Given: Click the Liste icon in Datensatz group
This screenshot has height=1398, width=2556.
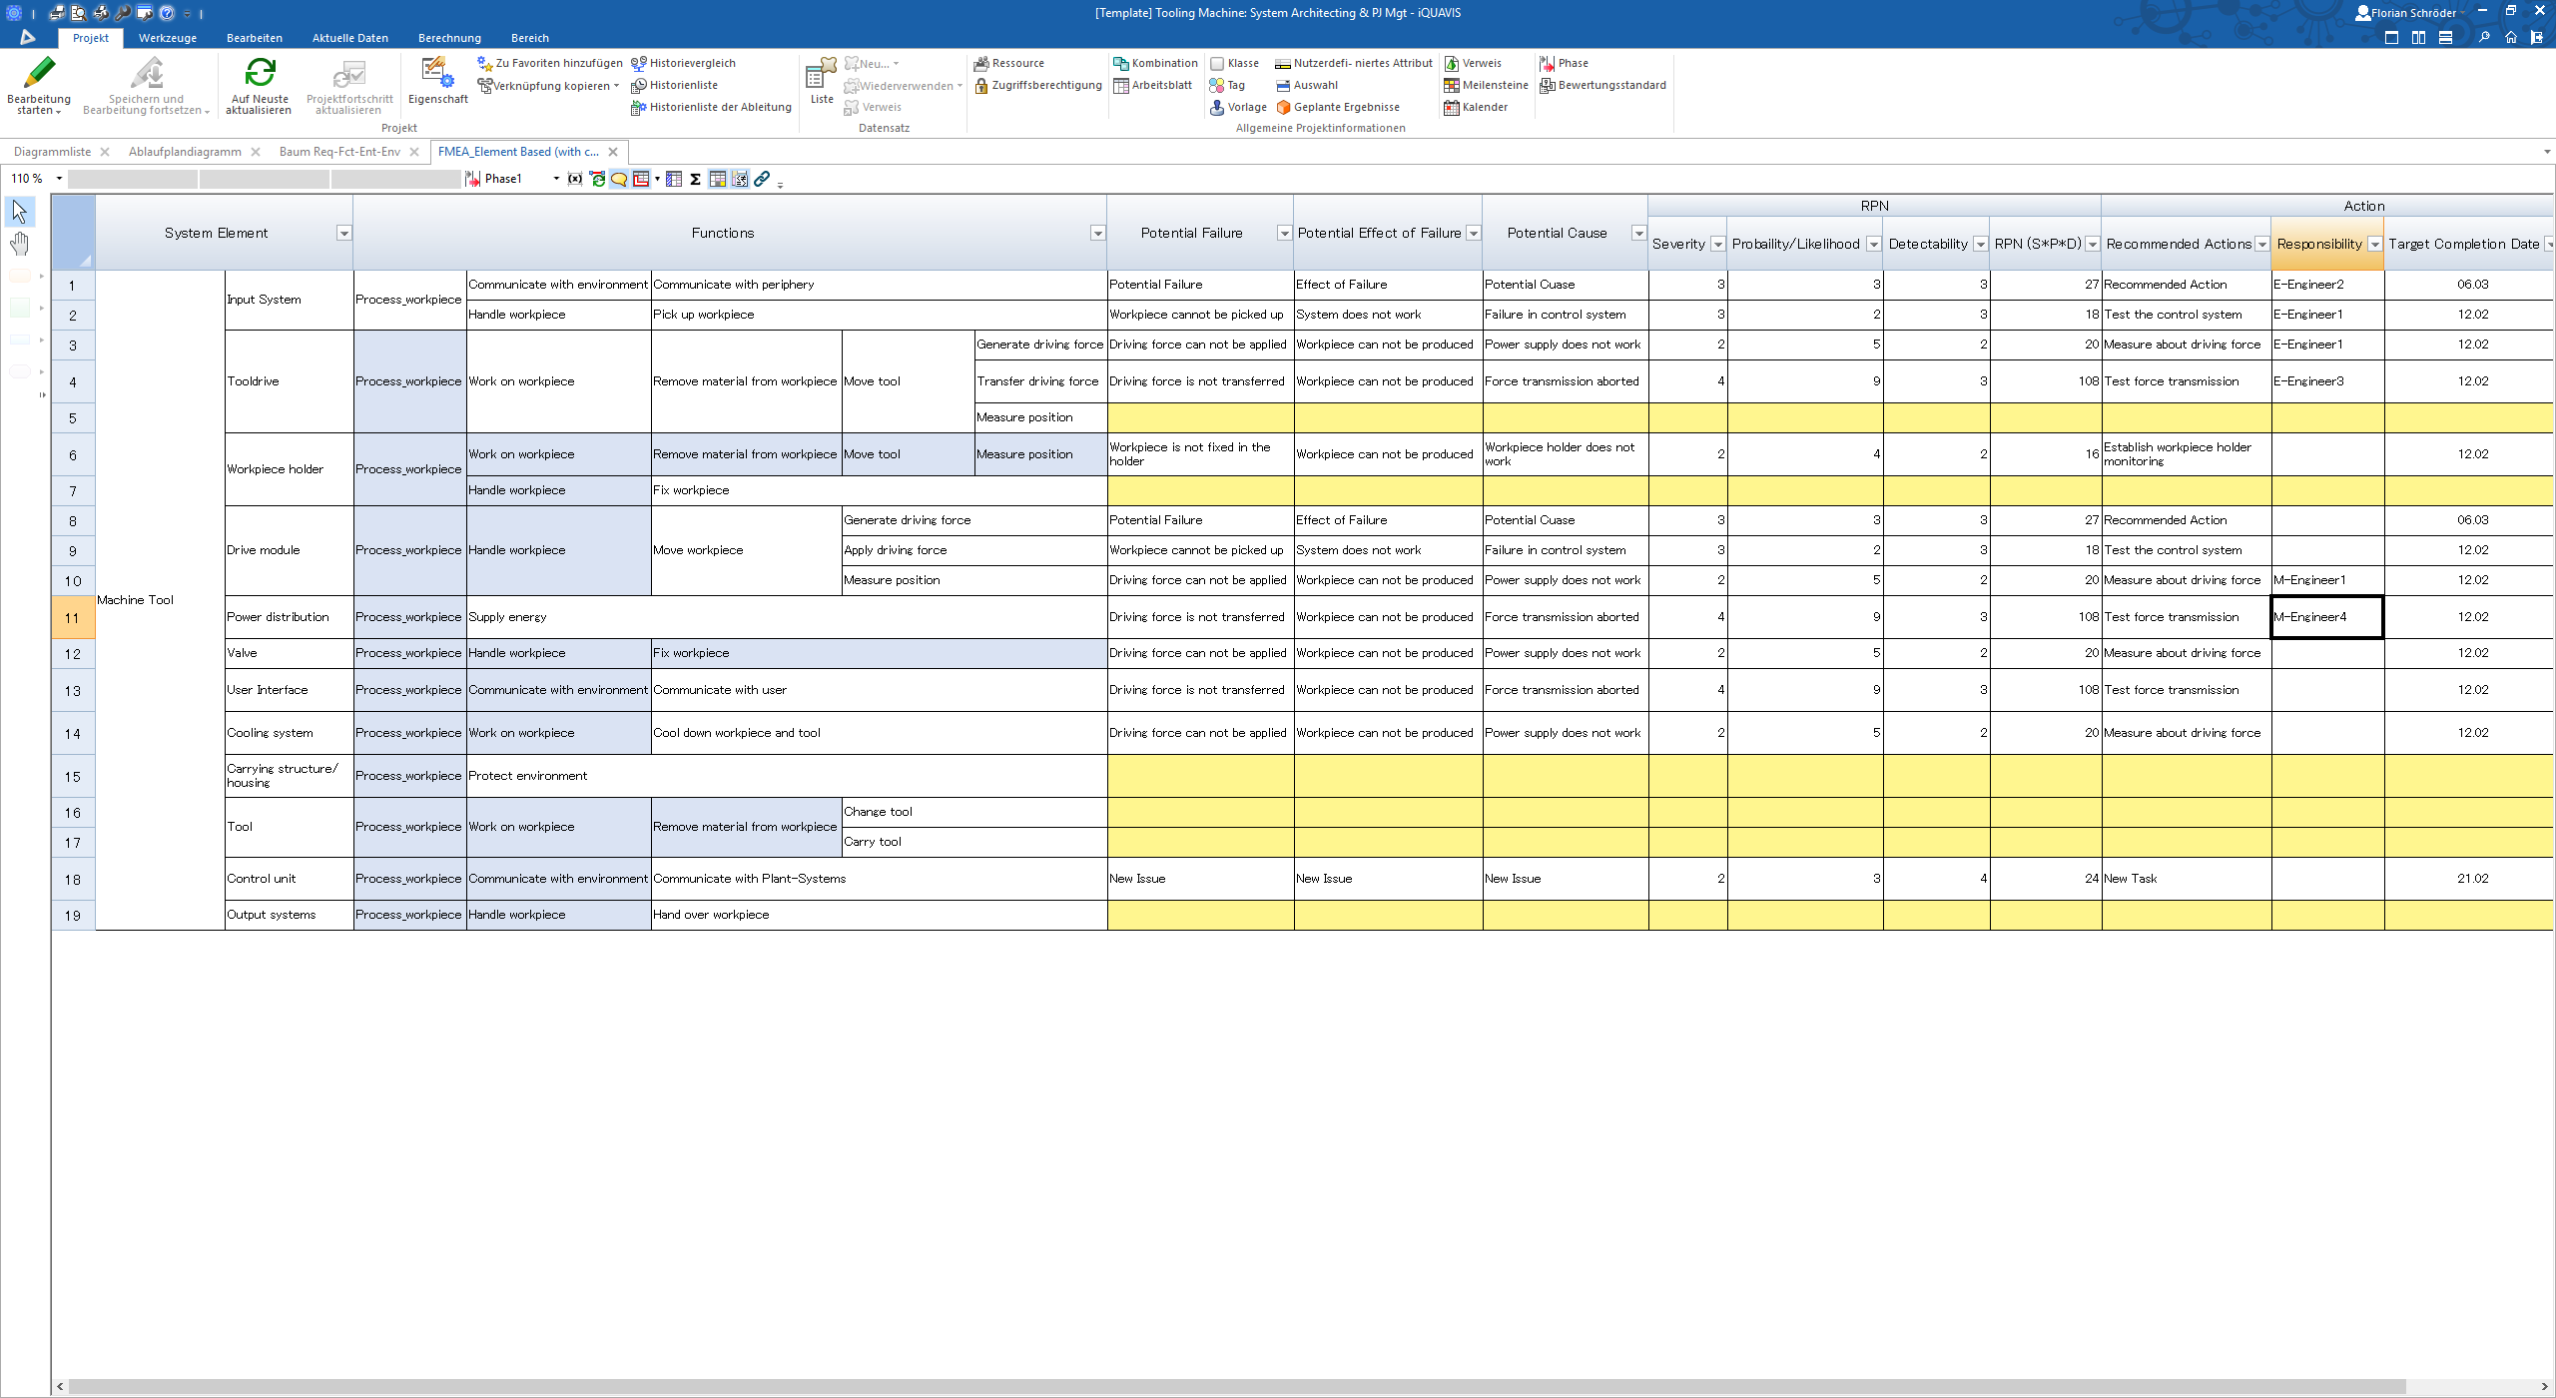Looking at the screenshot, I should click(822, 74).
